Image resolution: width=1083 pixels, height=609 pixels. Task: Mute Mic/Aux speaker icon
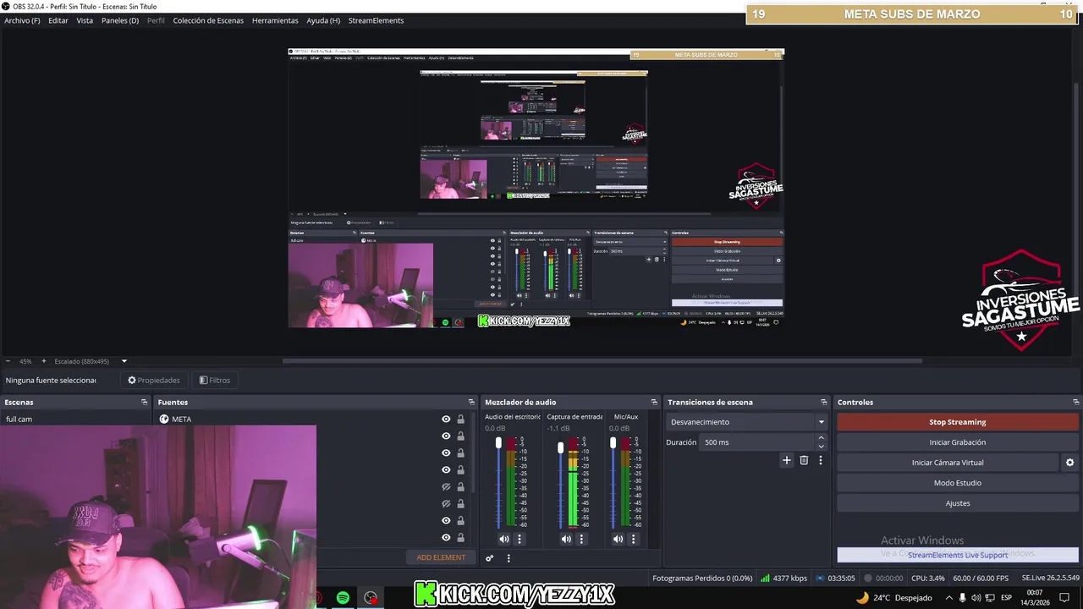point(618,539)
